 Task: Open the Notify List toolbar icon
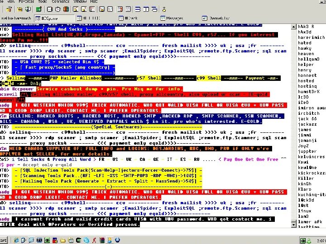[120, 9]
